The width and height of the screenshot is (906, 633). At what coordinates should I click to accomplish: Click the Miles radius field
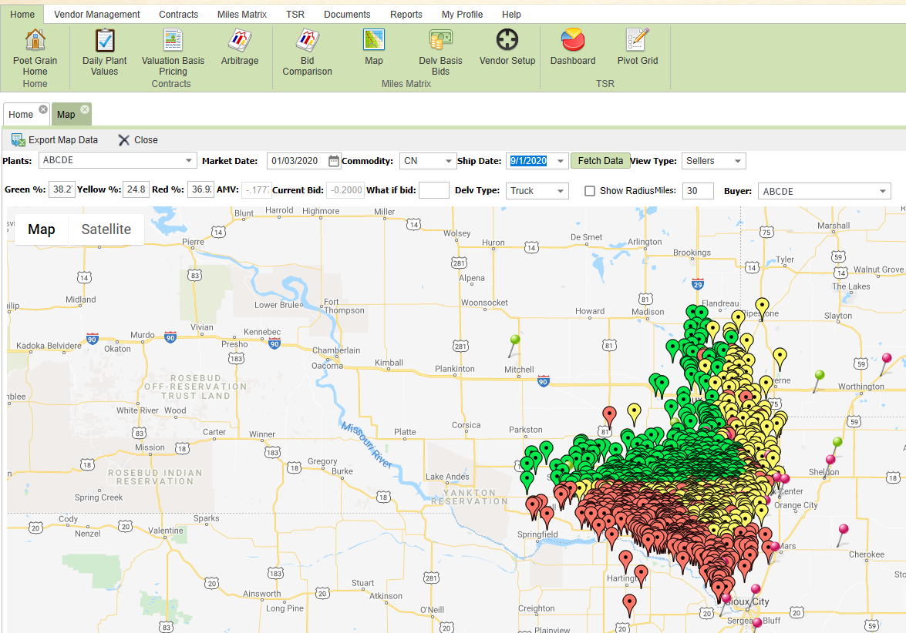697,191
